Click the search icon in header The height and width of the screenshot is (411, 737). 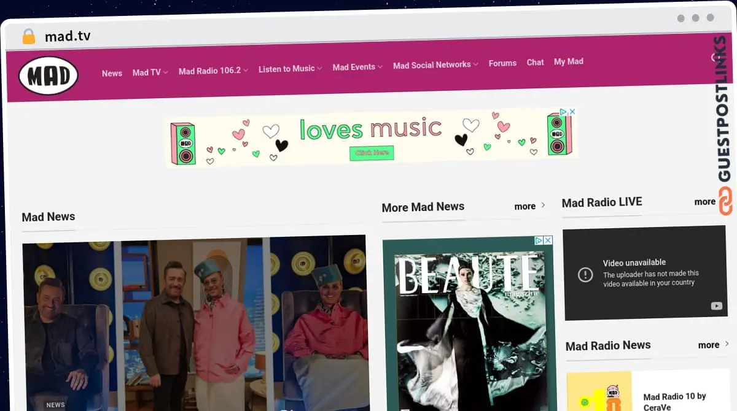click(715, 58)
